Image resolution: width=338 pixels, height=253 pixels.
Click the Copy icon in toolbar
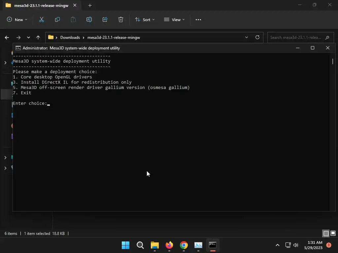(57, 19)
